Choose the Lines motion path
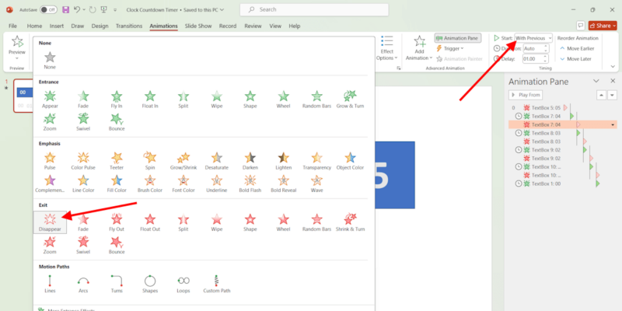The image size is (622, 311). pyautogui.click(x=50, y=284)
